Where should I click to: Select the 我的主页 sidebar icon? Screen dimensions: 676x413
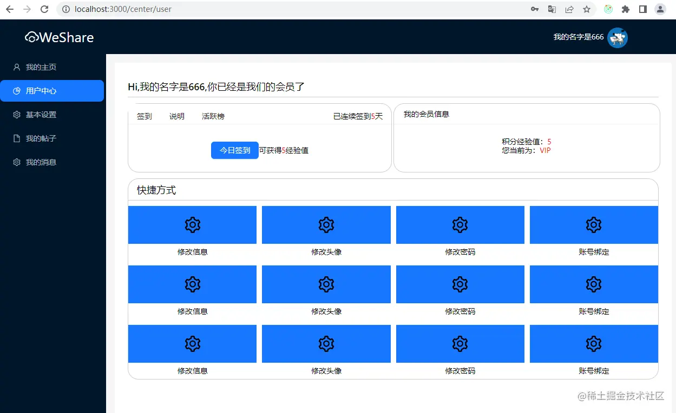(x=16, y=67)
